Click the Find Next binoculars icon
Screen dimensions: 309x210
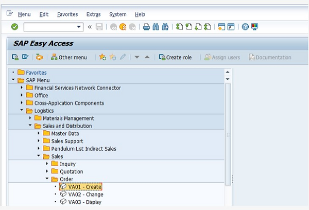(165, 27)
